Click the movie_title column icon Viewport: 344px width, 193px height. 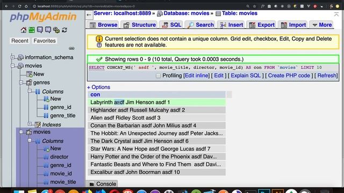pyautogui.click(x=46, y=182)
